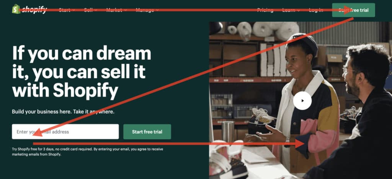
Task: Expand the chevron beside the Learn menu
Action: pyautogui.click(x=299, y=10)
